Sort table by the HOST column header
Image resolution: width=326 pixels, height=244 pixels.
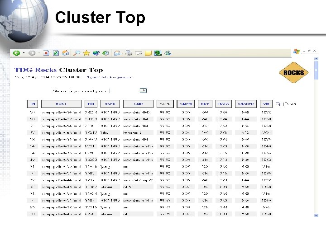pyautogui.click(x=61, y=104)
